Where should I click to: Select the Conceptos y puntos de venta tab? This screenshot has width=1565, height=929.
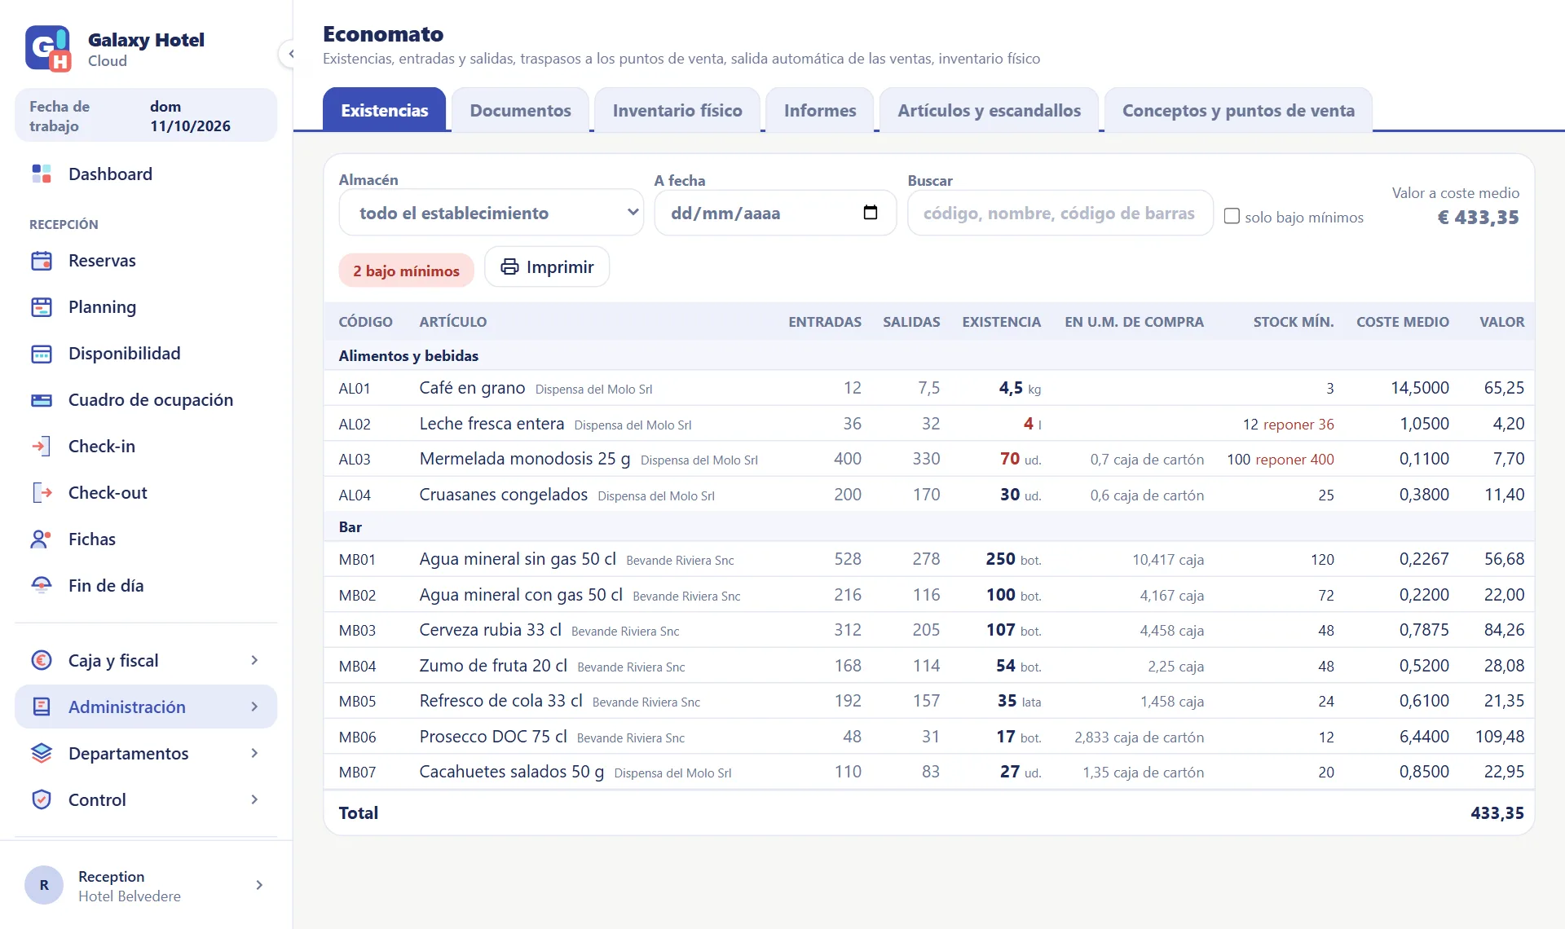coord(1238,110)
